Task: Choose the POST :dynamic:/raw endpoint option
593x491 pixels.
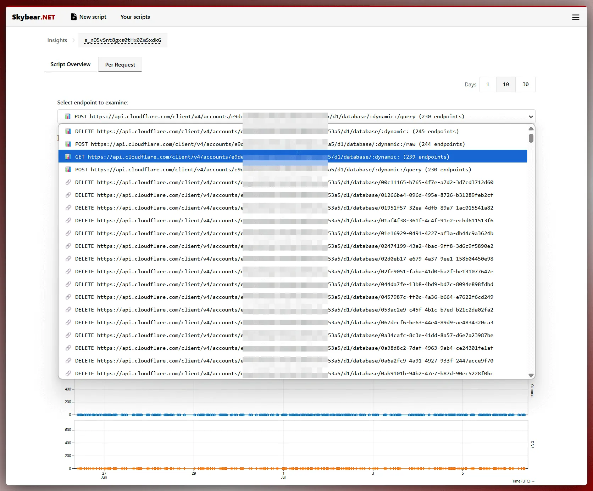Action: click(x=248, y=144)
